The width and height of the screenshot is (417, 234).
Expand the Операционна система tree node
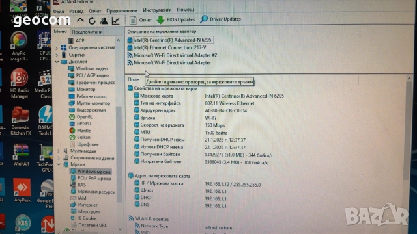pos(57,48)
